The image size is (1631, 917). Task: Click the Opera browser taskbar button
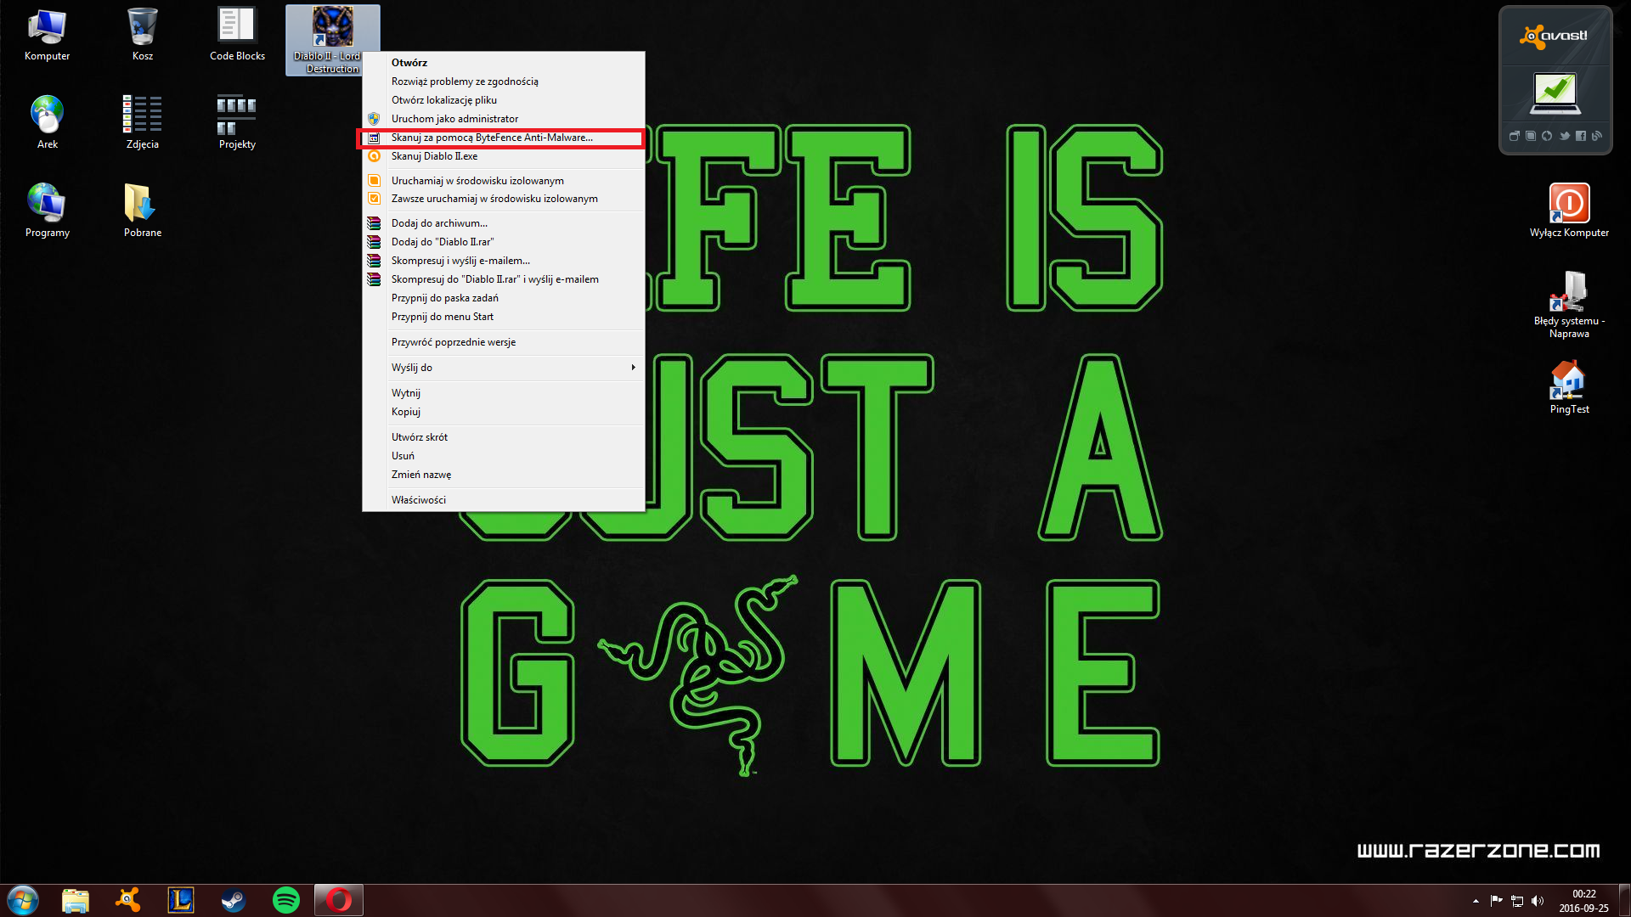click(339, 899)
